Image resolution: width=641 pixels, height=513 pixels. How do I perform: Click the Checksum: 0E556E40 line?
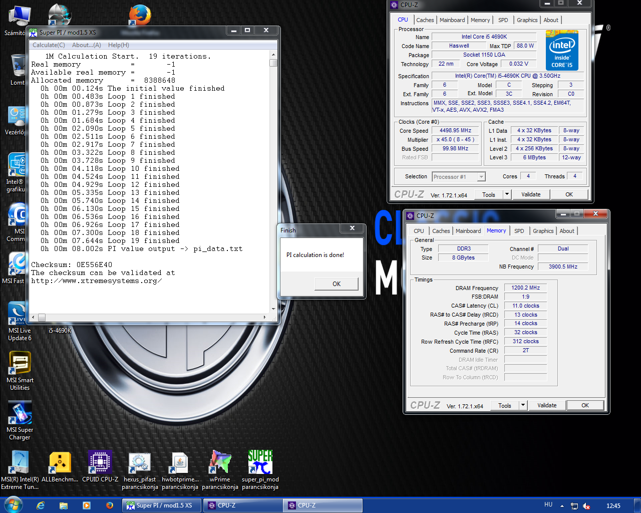72,265
